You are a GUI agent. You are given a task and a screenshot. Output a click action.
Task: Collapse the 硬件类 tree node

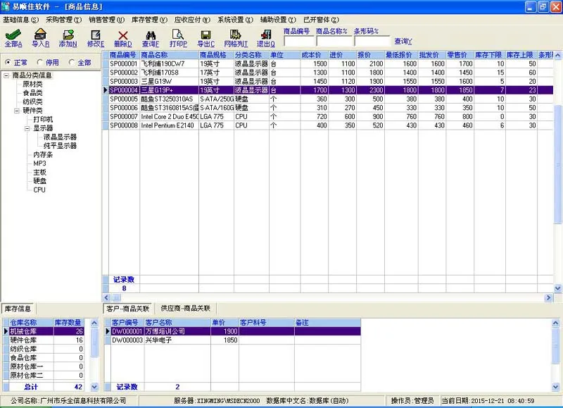point(16,111)
